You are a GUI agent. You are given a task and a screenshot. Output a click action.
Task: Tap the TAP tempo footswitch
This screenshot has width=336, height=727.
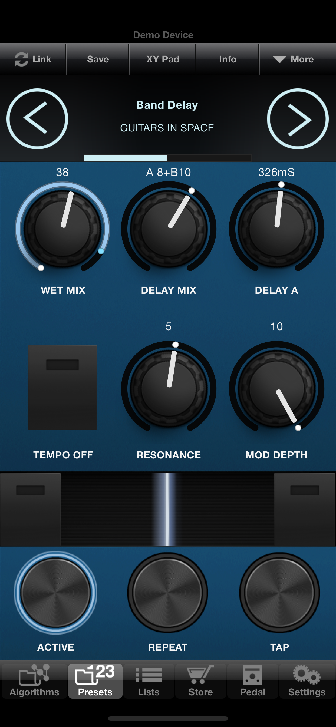(279, 592)
